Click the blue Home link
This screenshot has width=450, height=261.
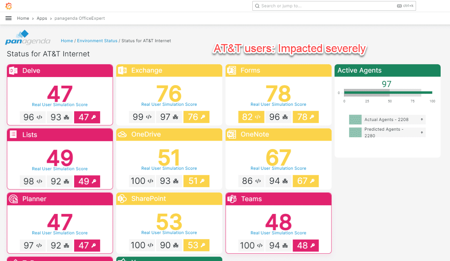pos(67,41)
